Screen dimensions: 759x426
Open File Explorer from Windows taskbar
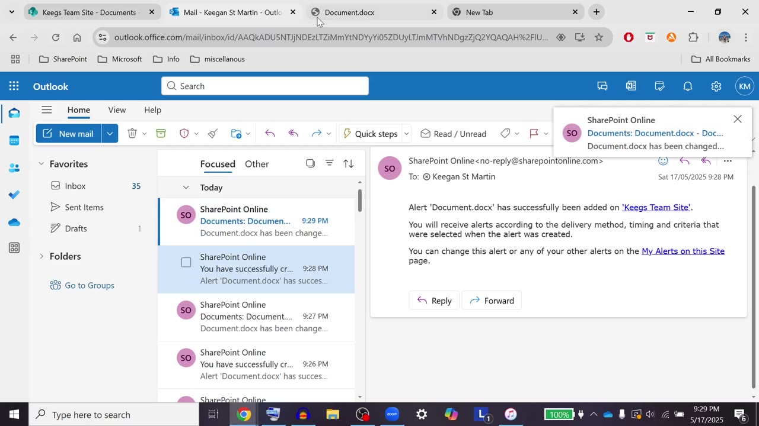333,414
